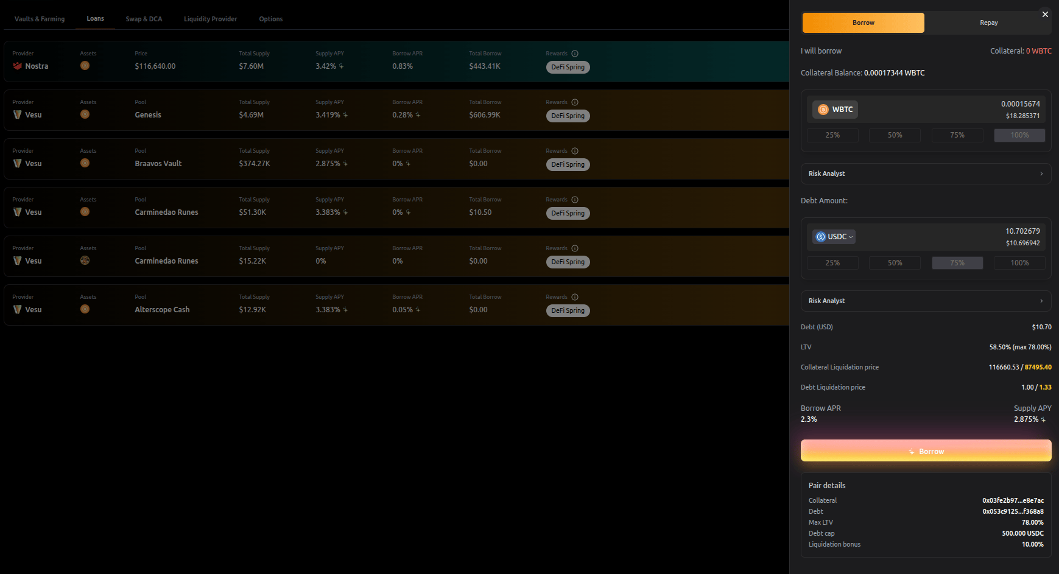
Task: Click sparkle icon next to Nostra 3.42% Supply APY
Action: pyautogui.click(x=341, y=66)
